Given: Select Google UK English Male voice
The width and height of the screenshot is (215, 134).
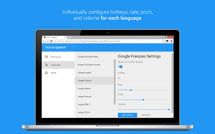Looking at the screenshot, I should (x=94, y=57).
